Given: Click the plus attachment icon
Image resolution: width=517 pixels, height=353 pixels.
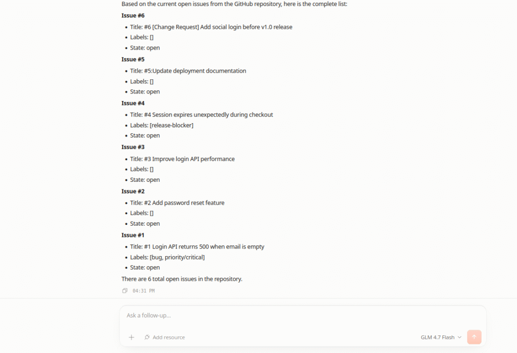Looking at the screenshot, I should (131, 337).
